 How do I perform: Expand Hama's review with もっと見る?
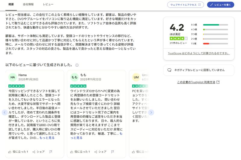click(47, 138)
